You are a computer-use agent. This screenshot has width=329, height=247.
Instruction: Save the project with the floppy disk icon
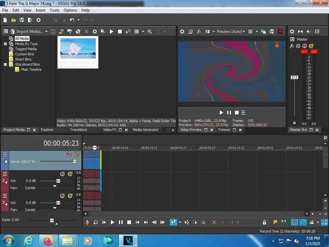point(22,20)
